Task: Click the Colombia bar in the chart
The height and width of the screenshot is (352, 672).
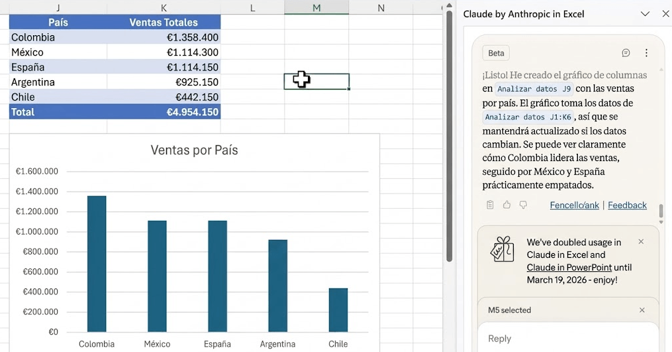Action: click(x=97, y=264)
